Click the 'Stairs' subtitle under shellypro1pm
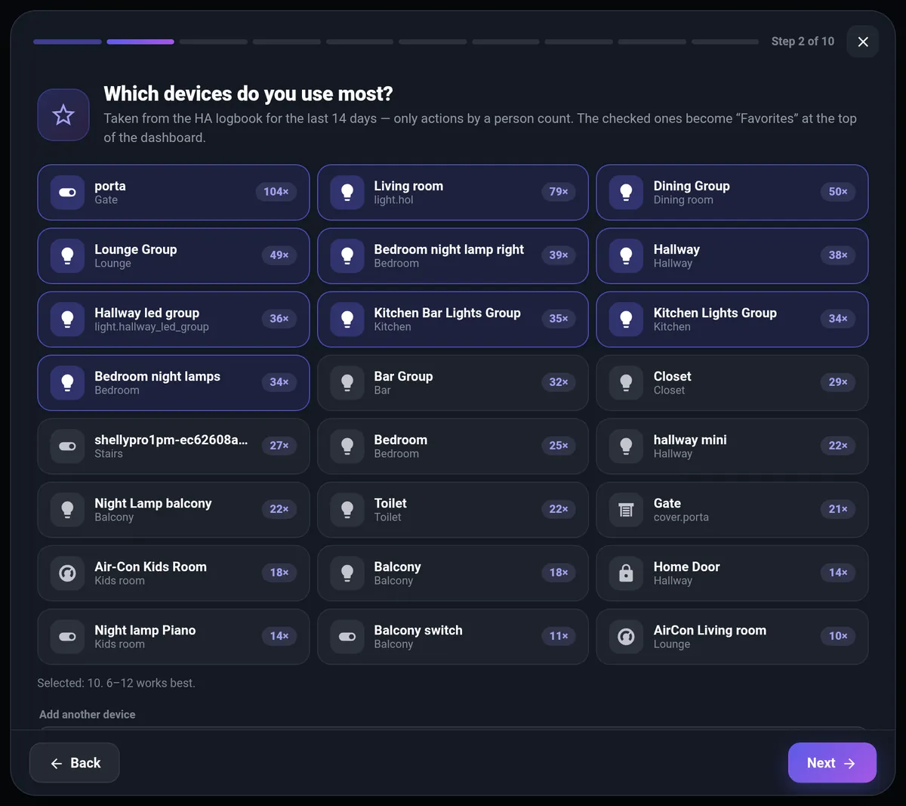The image size is (906, 806). (x=109, y=454)
